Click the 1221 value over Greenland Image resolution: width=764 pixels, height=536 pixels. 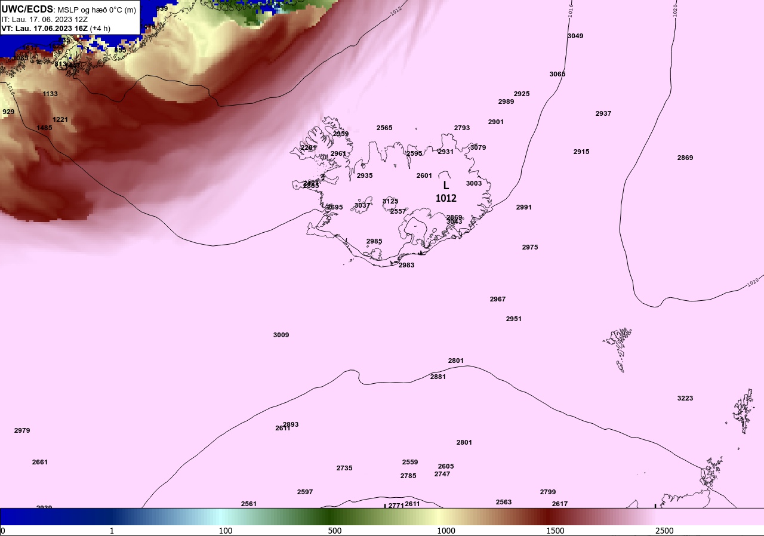click(x=60, y=119)
